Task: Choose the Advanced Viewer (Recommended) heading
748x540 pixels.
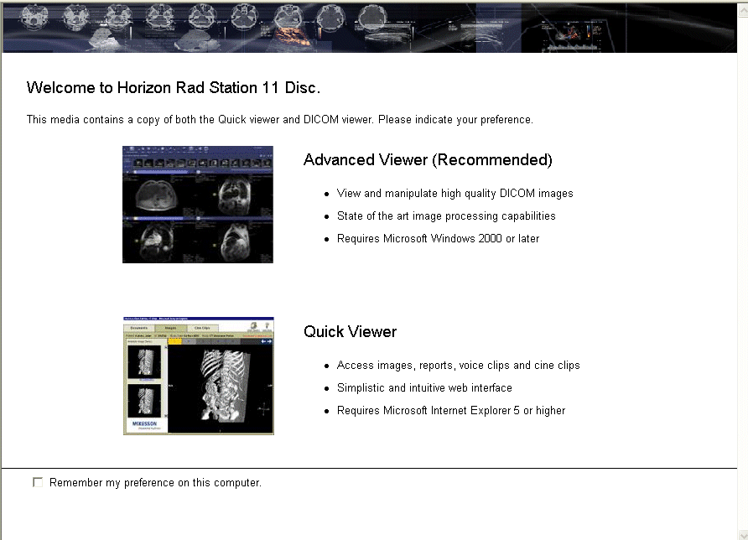Action: [x=428, y=160]
